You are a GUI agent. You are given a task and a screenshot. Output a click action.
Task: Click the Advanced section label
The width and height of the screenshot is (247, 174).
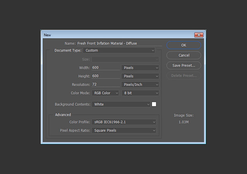[63, 115]
